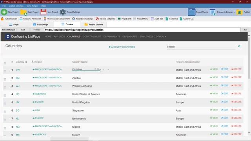Toggle the select-all checkbox in table header
This screenshot has height=141, width=251.
5,63
